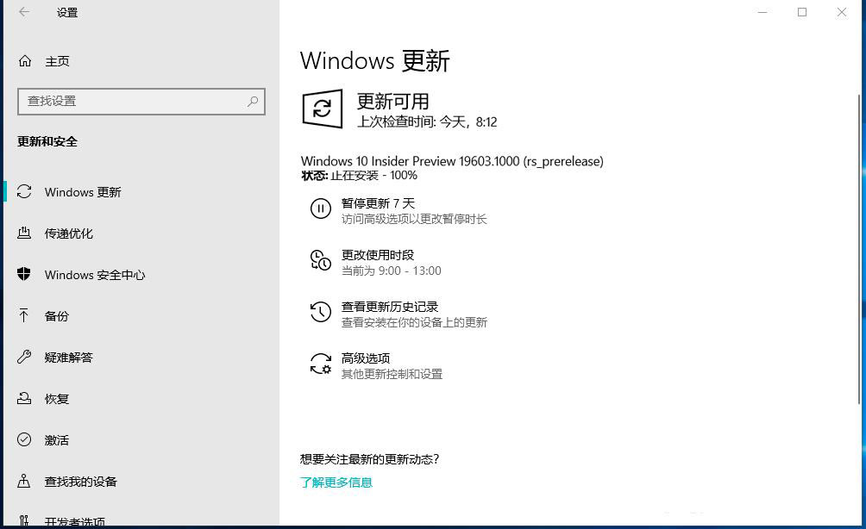Focus the 查找设置 search field

tap(141, 102)
